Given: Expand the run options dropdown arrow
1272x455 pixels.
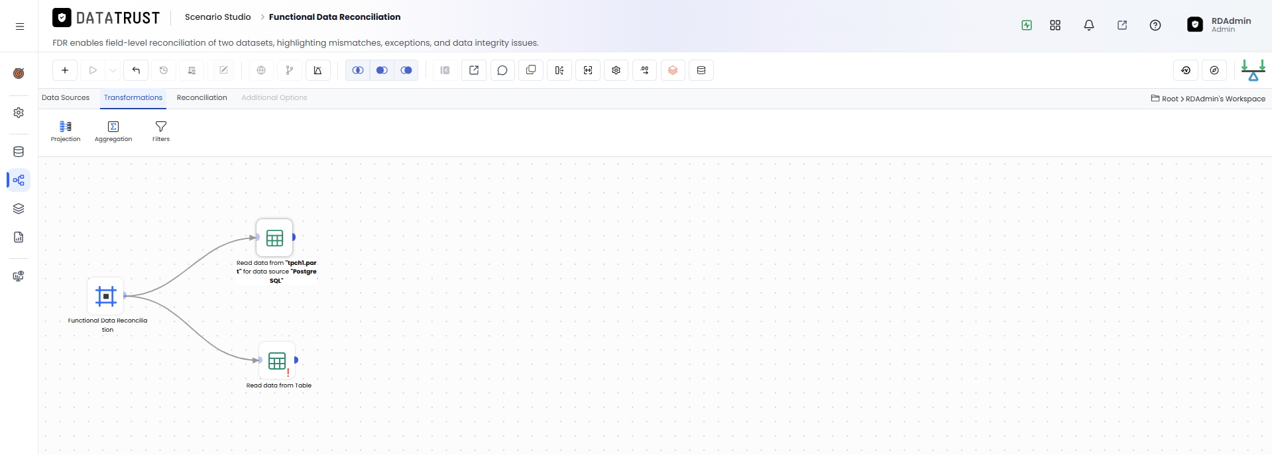Looking at the screenshot, I should tap(113, 70).
